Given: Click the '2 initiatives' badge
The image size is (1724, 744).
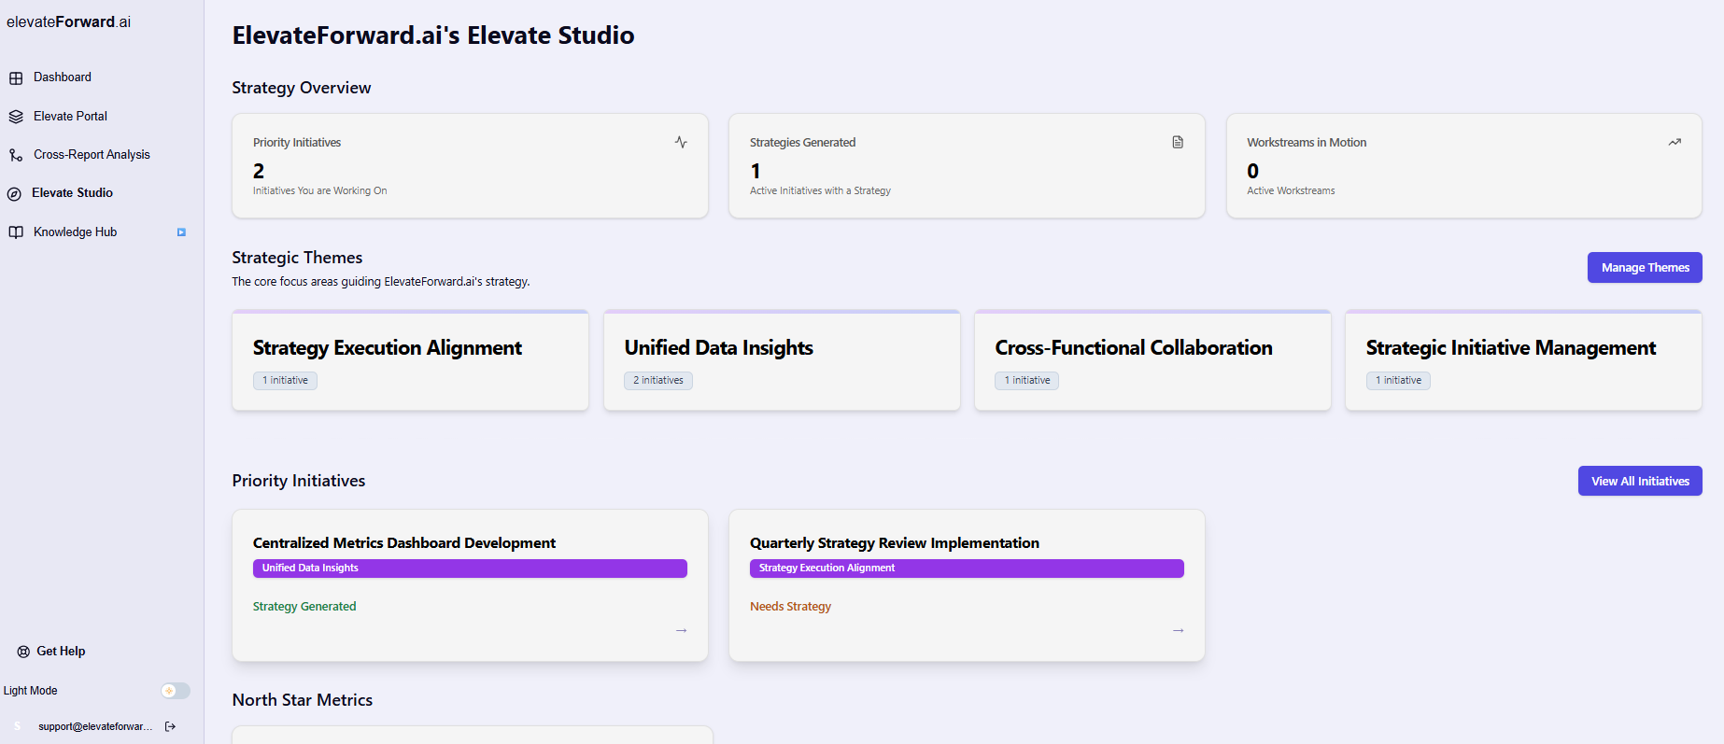Looking at the screenshot, I should point(658,381).
